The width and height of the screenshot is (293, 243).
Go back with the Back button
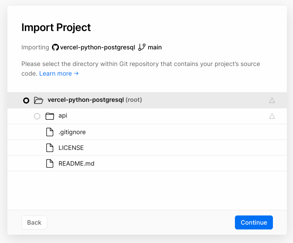(x=34, y=222)
